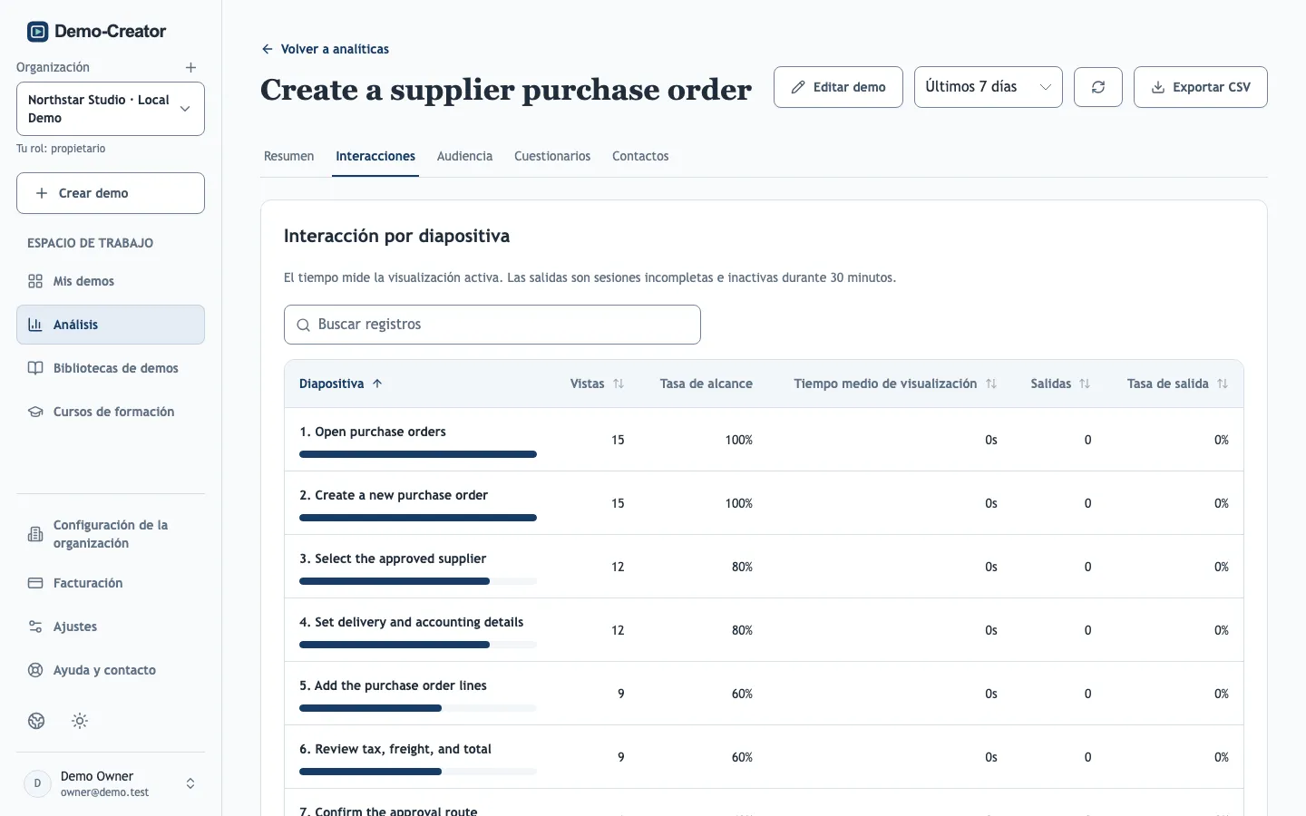Click the Editar demo button
The width and height of the screenshot is (1306, 816).
pyautogui.click(x=838, y=87)
